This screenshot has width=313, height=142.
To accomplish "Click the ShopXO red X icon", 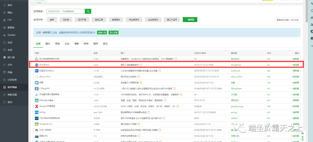I will point(37,106).
